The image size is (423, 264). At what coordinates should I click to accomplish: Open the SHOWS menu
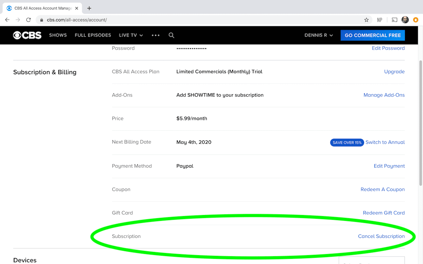click(x=58, y=35)
